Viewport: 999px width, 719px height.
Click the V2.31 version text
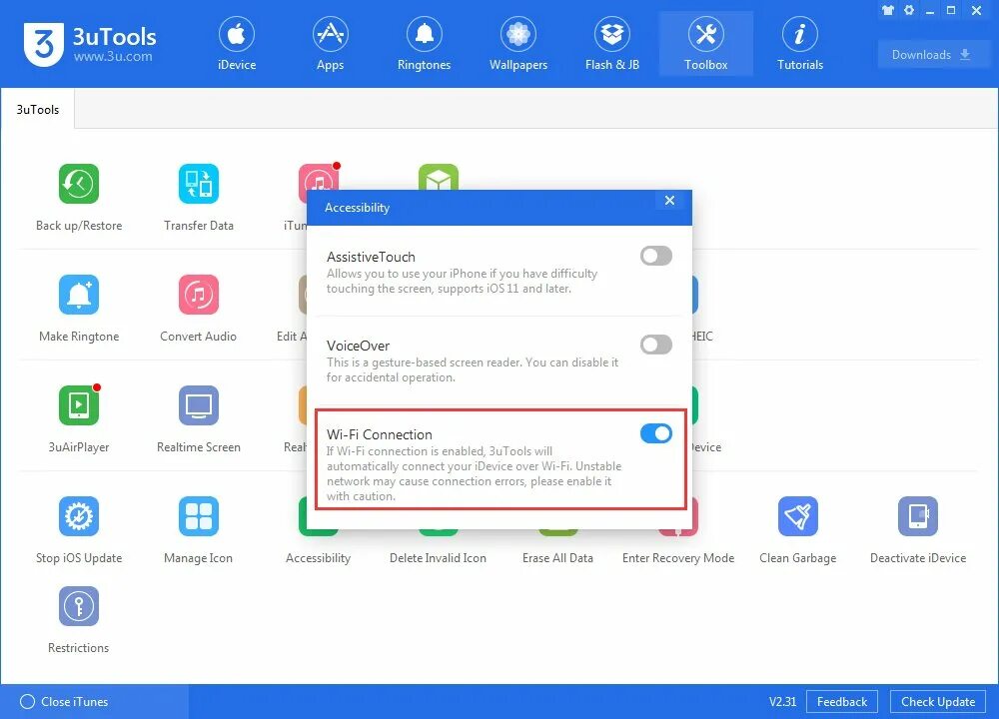[782, 702]
